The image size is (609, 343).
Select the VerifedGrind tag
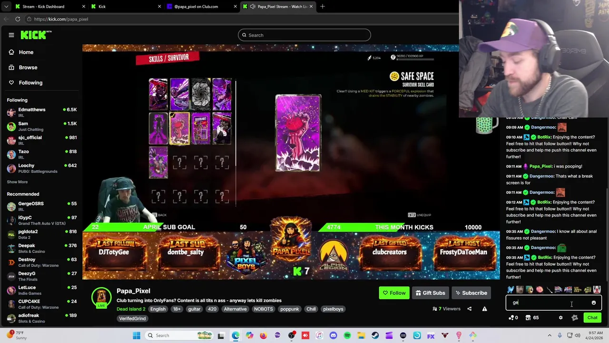[x=132, y=318]
